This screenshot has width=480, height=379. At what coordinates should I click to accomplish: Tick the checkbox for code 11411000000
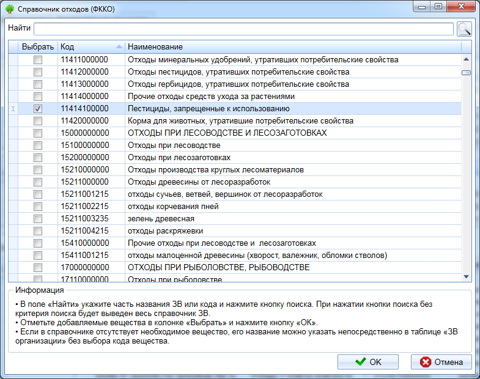pos(38,60)
